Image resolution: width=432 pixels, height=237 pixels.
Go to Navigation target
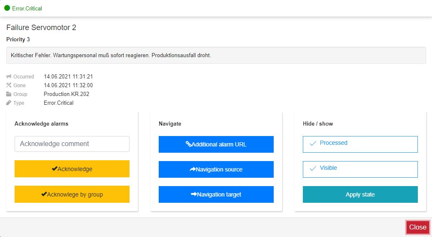(x=216, y=194)
